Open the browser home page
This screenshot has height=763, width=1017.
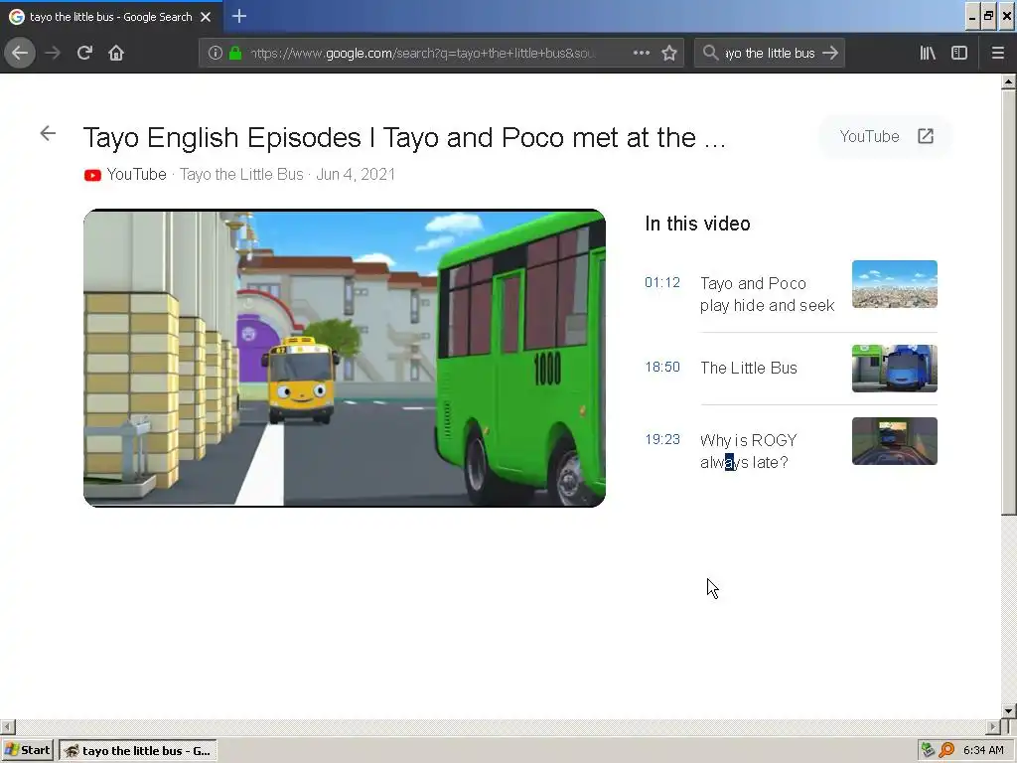[x=116, y=53]
